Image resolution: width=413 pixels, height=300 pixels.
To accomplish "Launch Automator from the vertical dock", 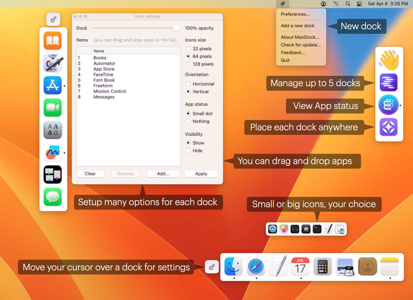I will coord(53,63).
